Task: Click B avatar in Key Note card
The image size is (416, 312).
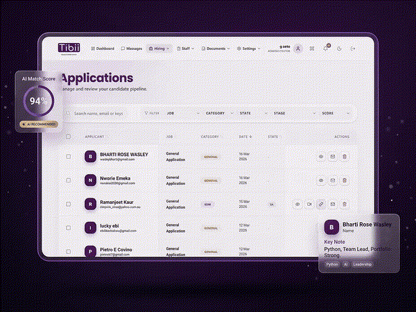Action: pyautogui.click(x=331, y=227)
